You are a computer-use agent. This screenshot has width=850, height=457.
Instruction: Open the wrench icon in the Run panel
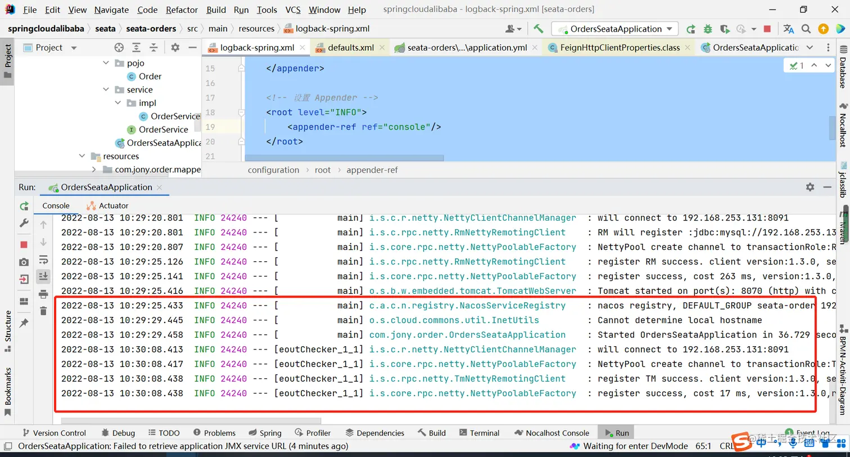point(24,223)
